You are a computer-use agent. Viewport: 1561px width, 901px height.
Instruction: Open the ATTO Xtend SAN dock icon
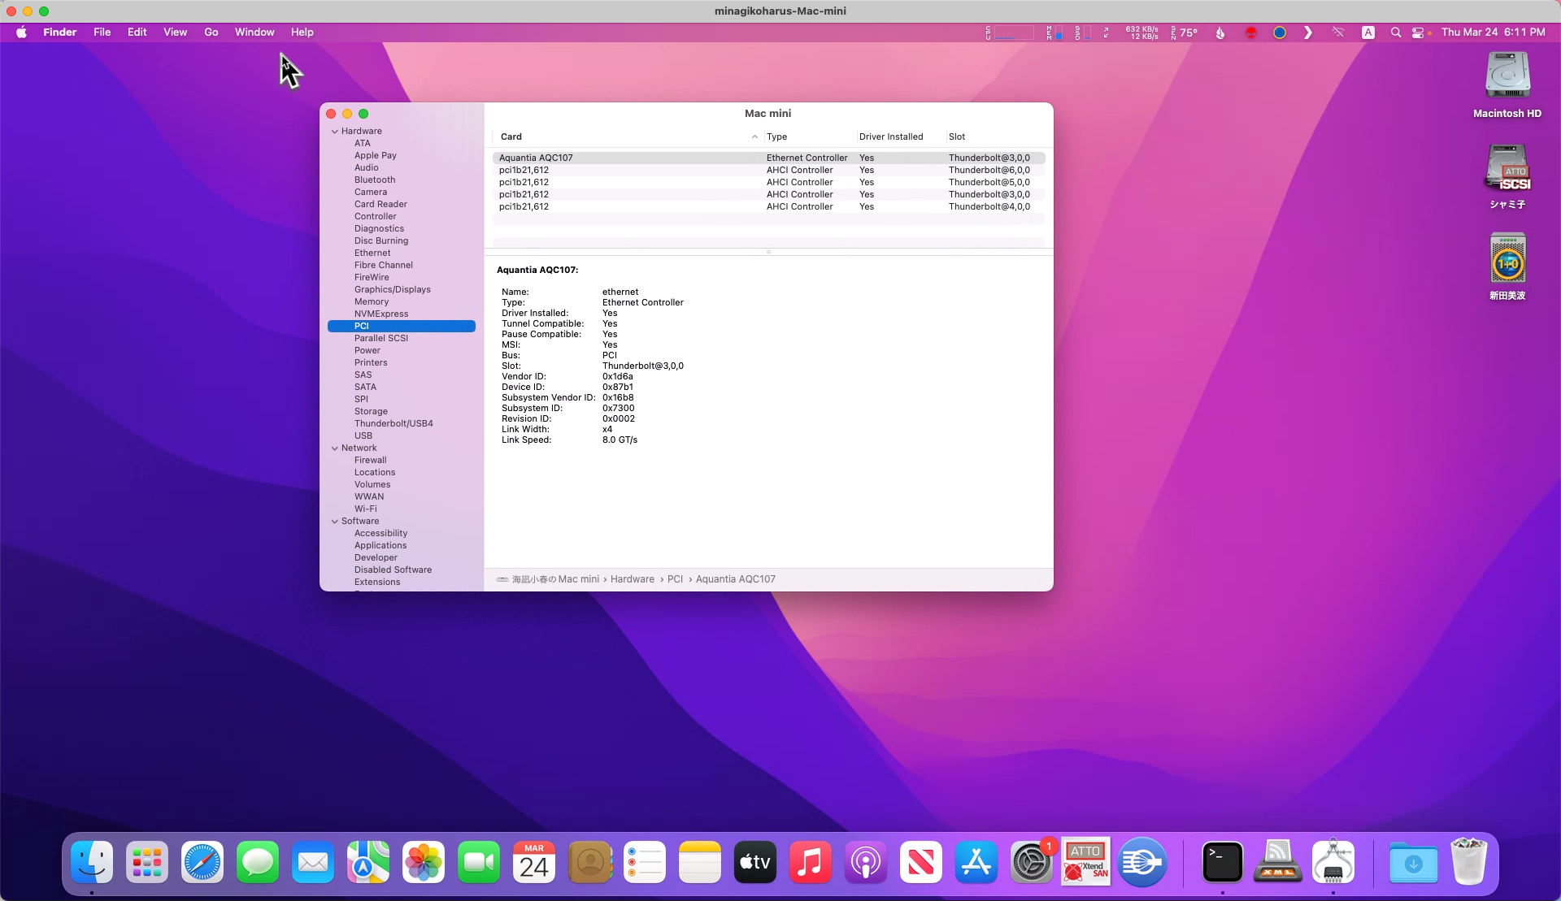pyautogui.click(x=1086, y=862)
